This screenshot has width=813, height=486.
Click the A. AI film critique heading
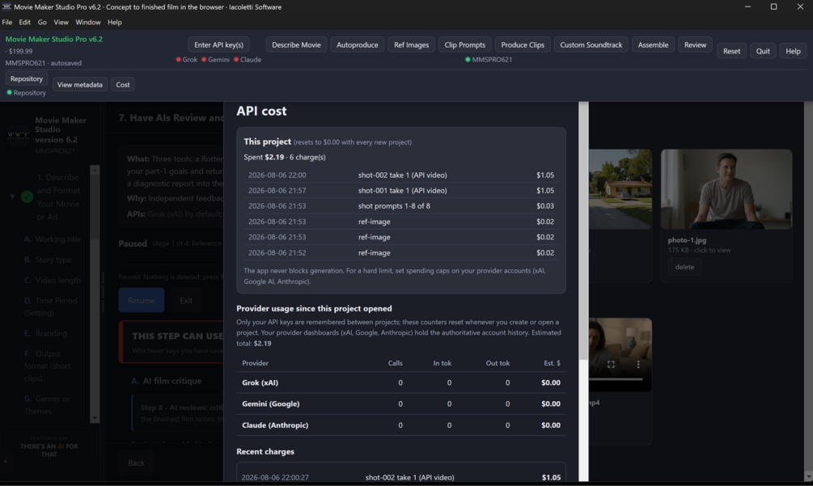(167, 381)
